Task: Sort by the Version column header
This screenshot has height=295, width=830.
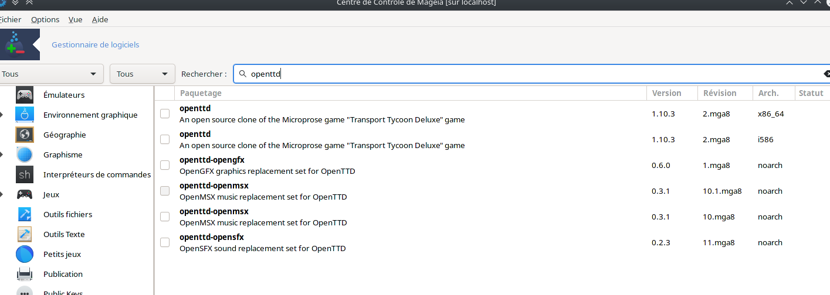Action: [x=672, y=93]
